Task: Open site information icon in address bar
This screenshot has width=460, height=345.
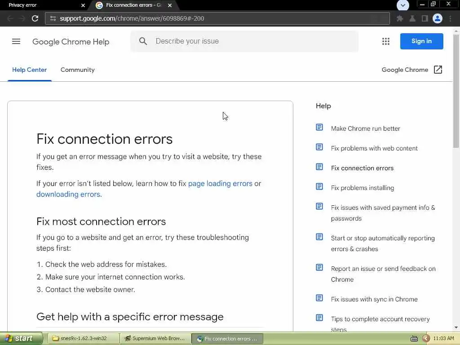Action: tap(53, 18)
